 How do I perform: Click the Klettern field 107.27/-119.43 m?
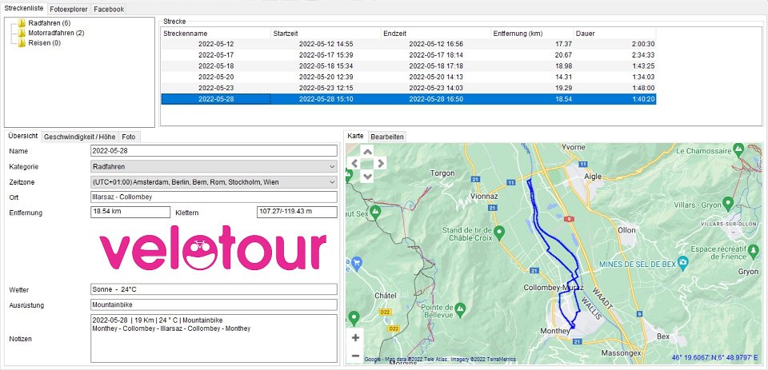pyautogui.click(x=297, y=212)
